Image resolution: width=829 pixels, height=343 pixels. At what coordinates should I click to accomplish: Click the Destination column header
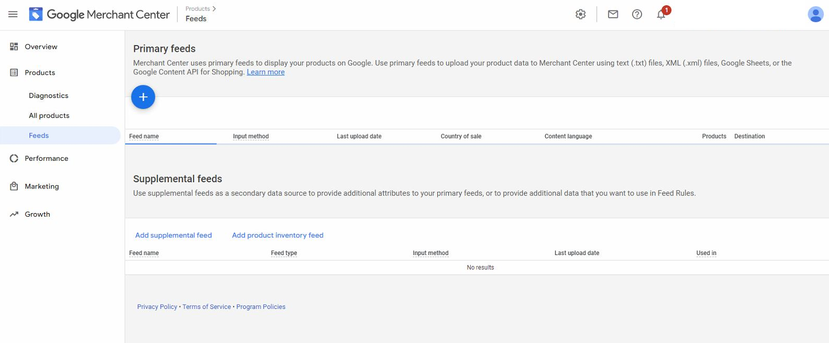pyautogui.click(x=749, y=136)
